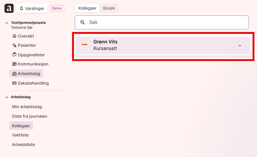
Task: Click the chat icon beside Kommunikasjon
Action: pyautogui.click(x=14, y=64)
